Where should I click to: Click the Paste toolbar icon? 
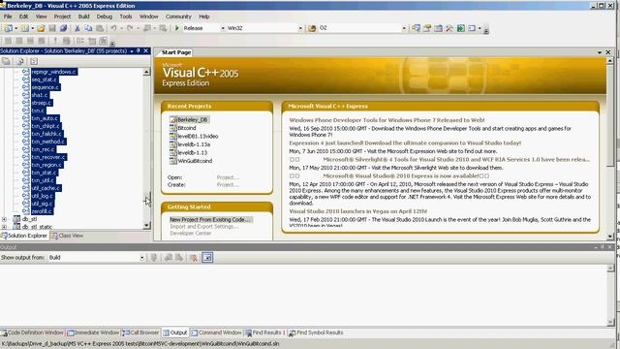pos(100,28)
